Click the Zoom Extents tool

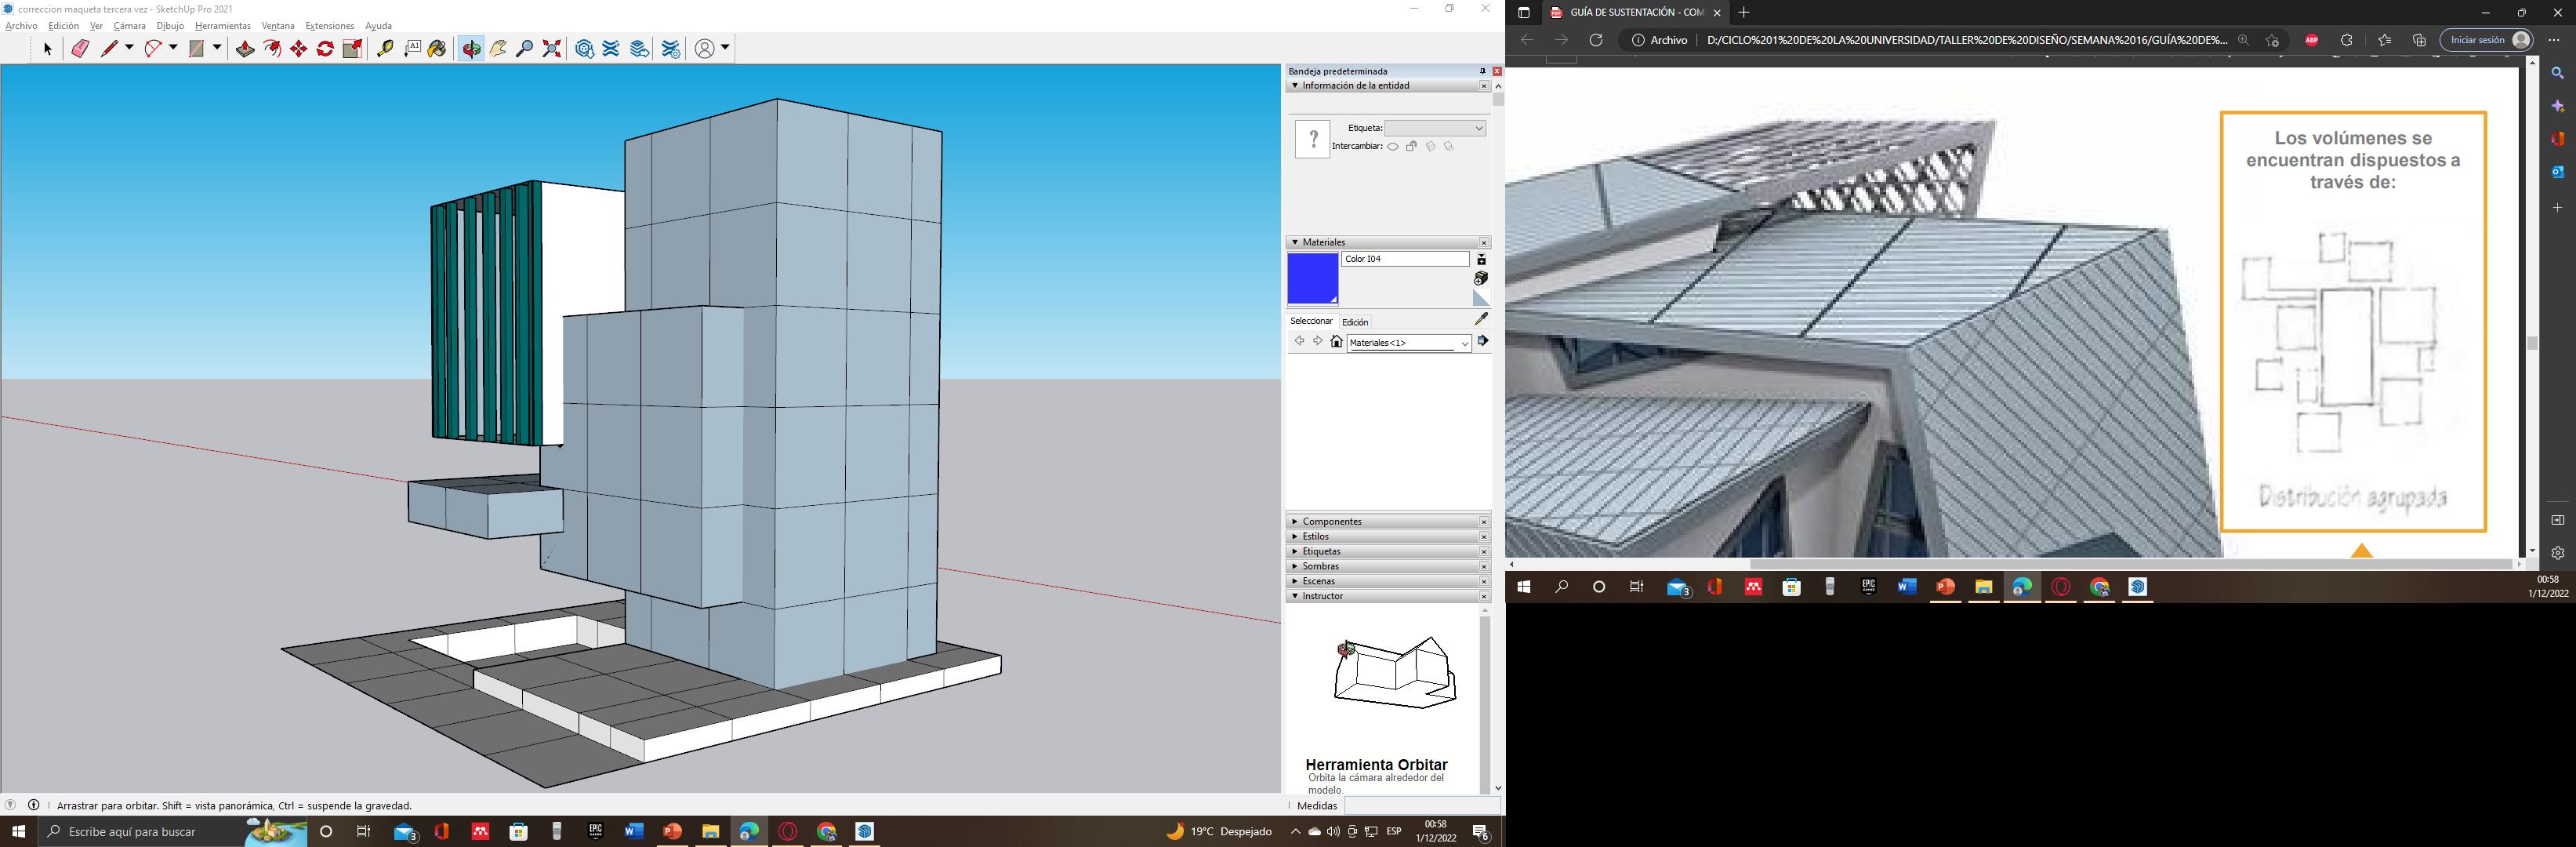point(551,49)
